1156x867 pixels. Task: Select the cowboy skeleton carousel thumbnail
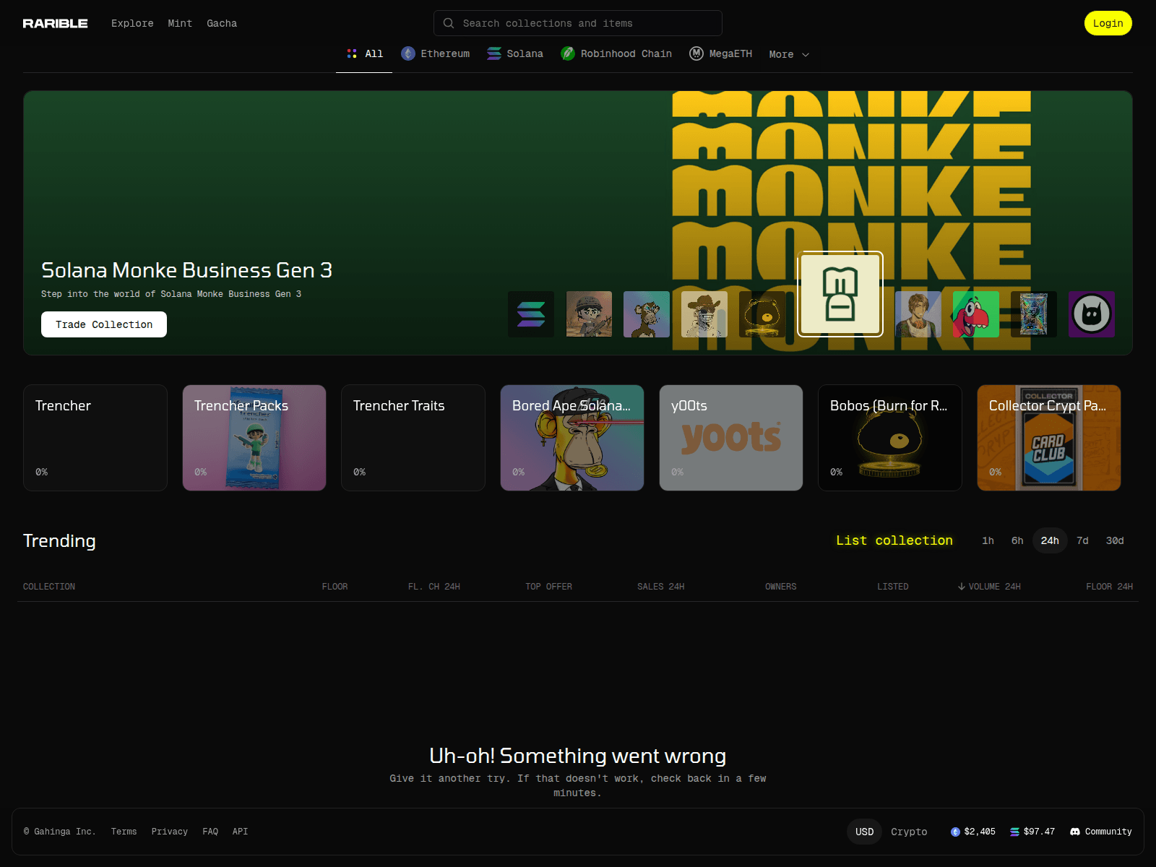(x=704, y=314)
